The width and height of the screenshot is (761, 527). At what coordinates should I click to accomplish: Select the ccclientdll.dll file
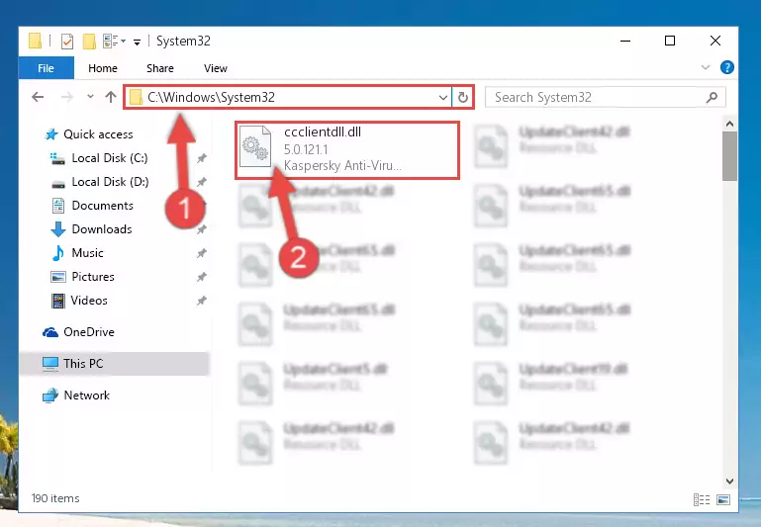[347, 150]
